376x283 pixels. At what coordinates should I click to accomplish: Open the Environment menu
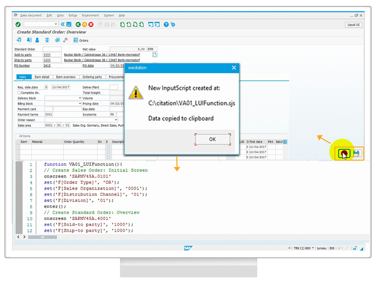coord(90,15)
